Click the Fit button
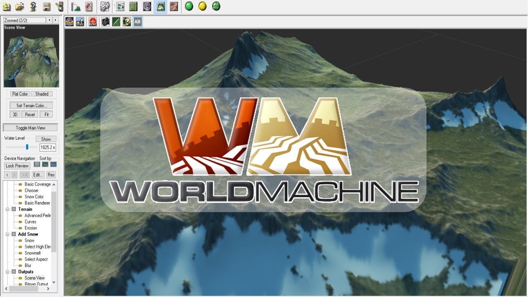 pos(47,114)
